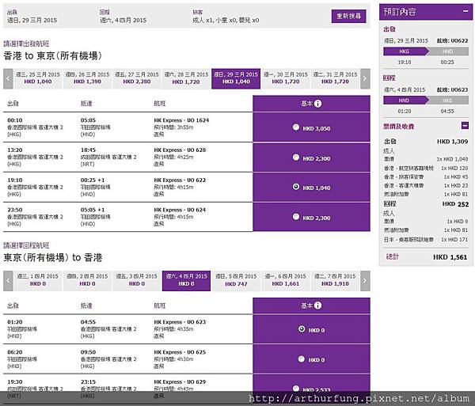Click 出發 HKD 1,309 subtotal in sidebar

tap(426, 142)
